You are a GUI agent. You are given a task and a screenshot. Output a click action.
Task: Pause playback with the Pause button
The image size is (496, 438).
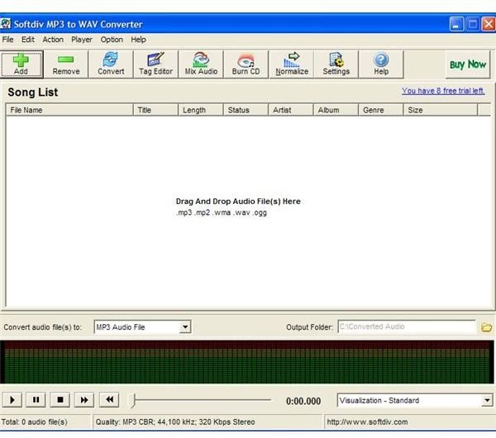pyautogui.click(x=36, y=400)
